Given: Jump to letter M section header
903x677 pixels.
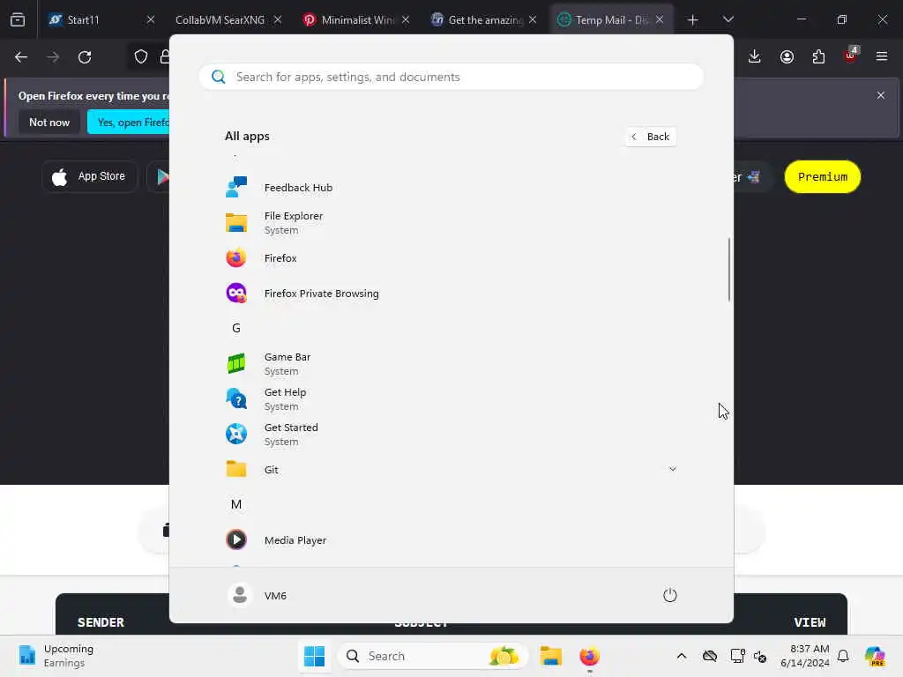Looking at the screenshot, I should (236, 504).
